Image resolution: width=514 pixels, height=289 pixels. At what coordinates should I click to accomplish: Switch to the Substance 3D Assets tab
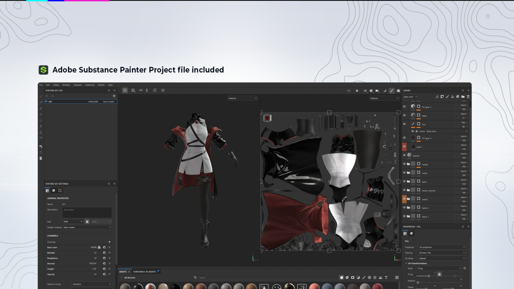pos(144,271)
